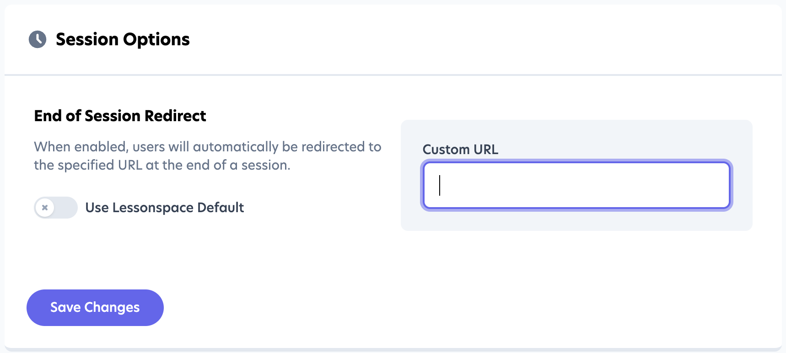Click the End of Session Redirect heading
The width and height of the screenshot is (786, 353).
(x=120, y=116)
